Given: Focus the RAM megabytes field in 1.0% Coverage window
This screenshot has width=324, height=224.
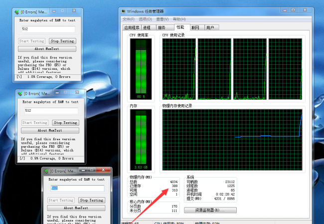Looking at the screenshot, I should click(x=48, y=29).
